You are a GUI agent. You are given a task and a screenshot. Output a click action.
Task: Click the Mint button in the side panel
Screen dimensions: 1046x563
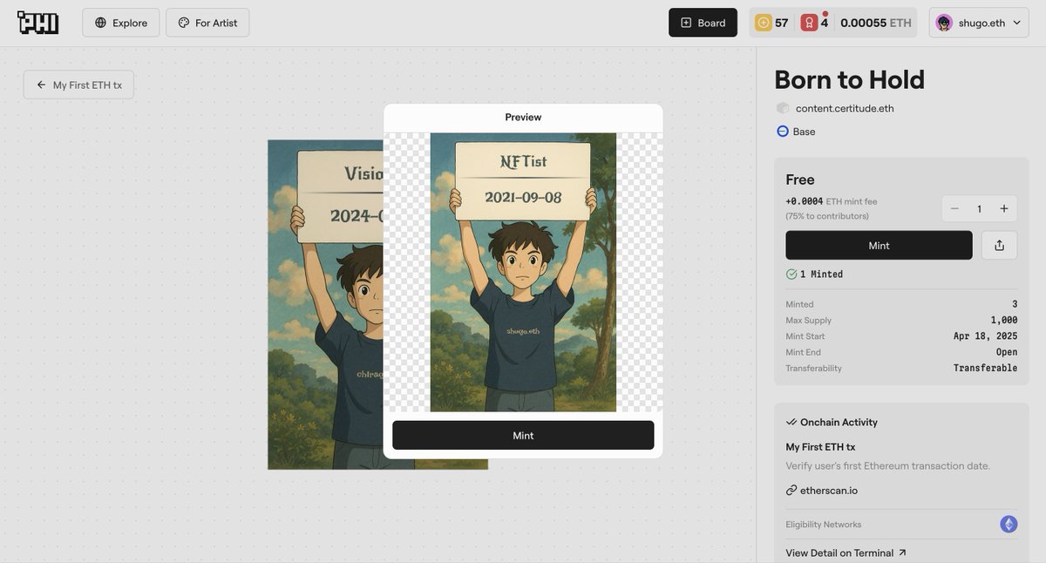(879, 246)
